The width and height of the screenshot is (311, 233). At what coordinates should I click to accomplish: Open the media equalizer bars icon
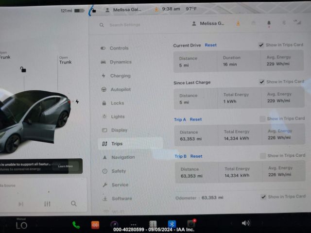pyautogui.click(x=47, y=204)
